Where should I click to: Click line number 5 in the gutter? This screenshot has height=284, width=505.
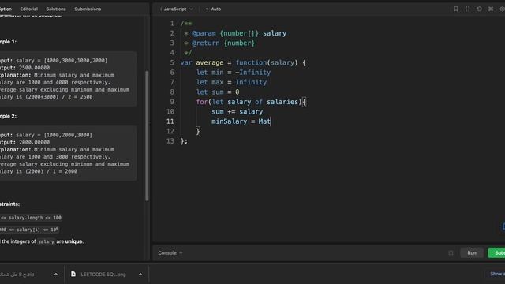pyautogui.click(x=172, y=62)
